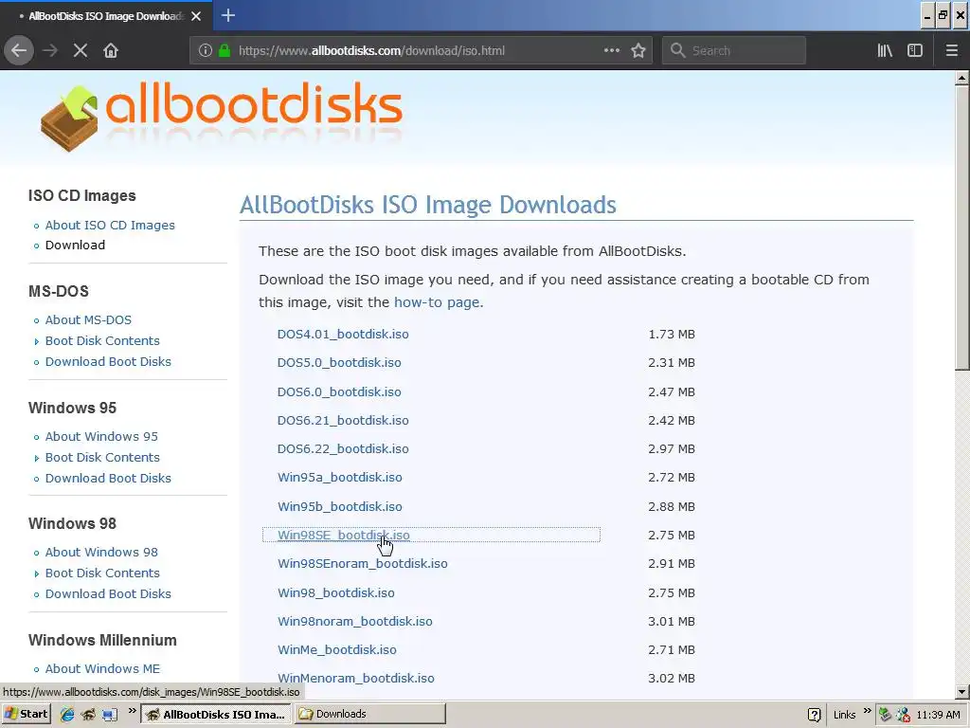Open About ISO CD Images link

point(110,226)
